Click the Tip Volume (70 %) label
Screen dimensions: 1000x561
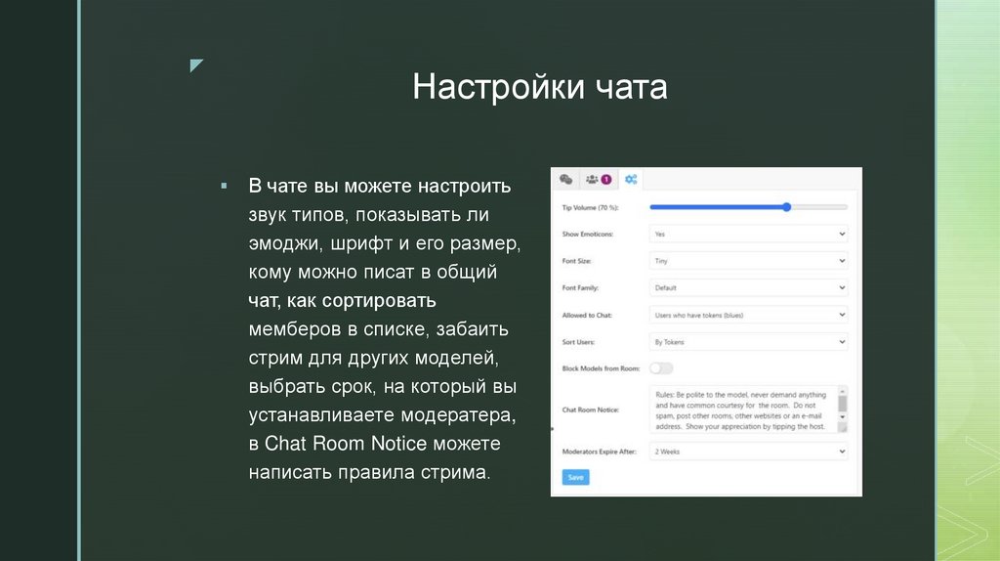click(590, 207)
